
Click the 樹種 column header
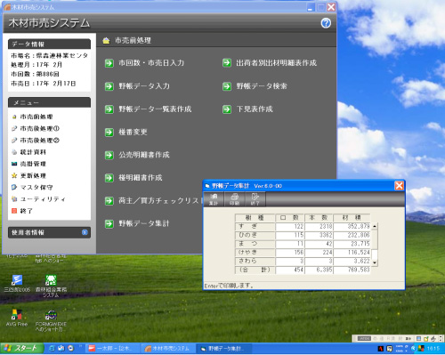click(x=255, y=218)
